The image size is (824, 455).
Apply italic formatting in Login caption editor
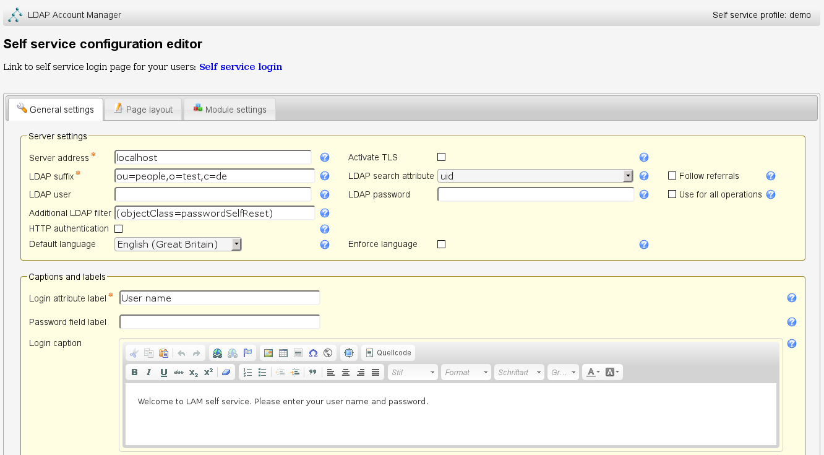click(x=149, y=373)
